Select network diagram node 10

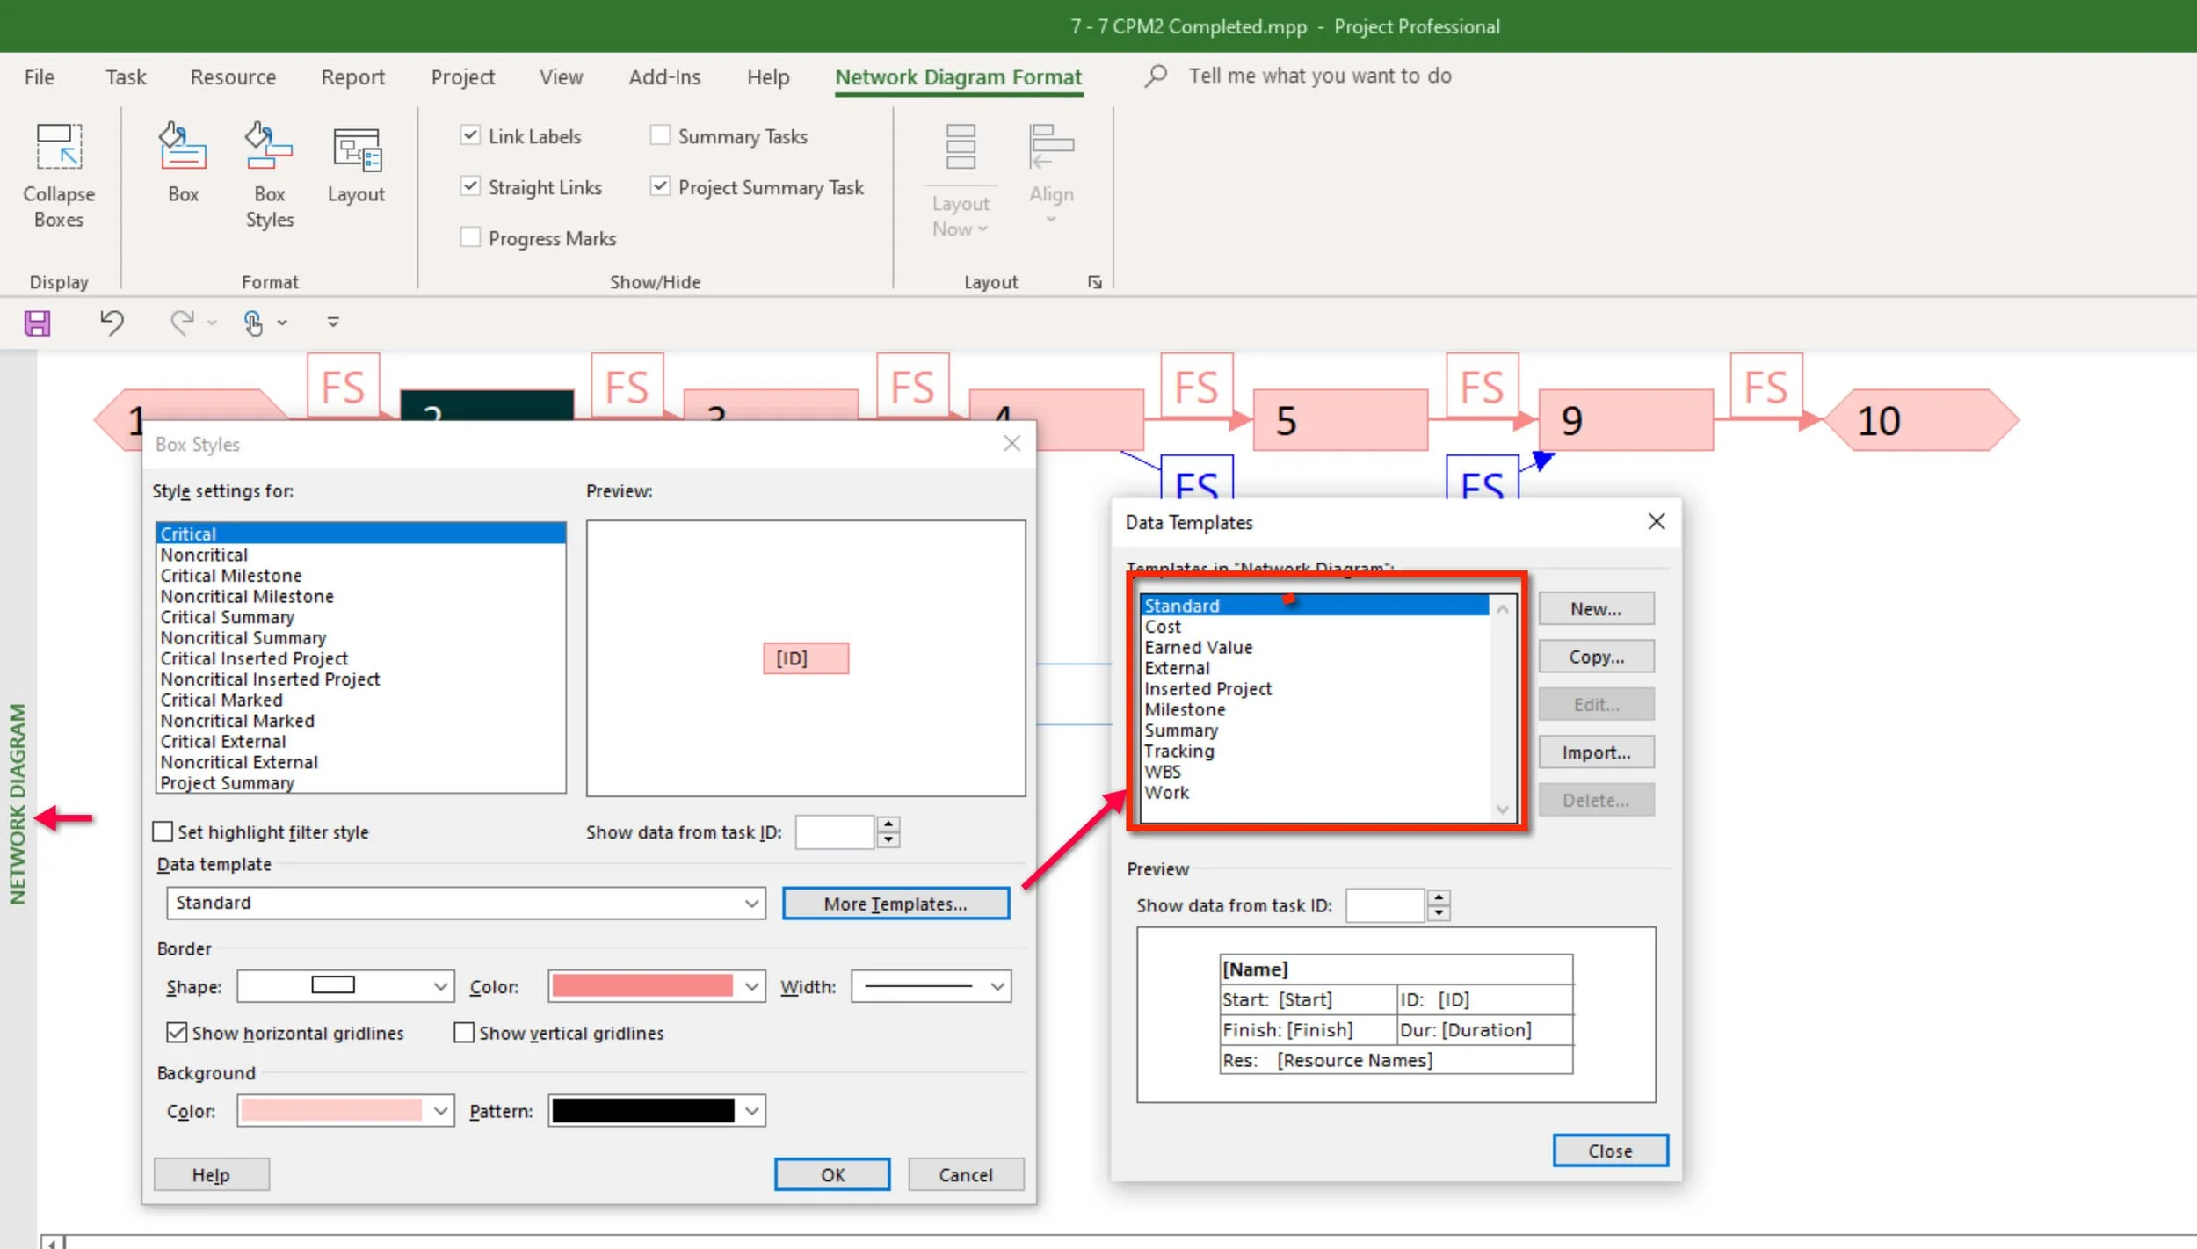tap(1921, 420)
